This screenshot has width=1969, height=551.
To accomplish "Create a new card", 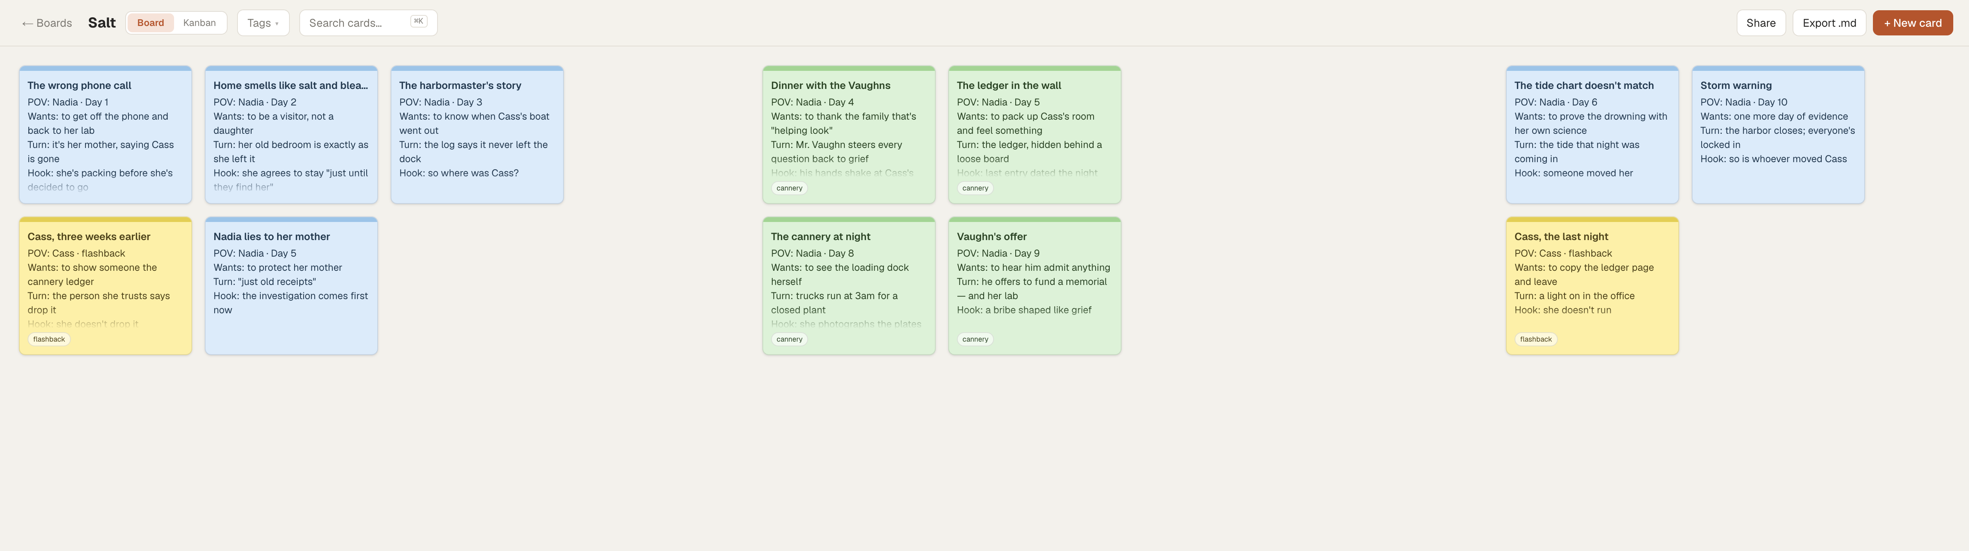I will [x=1912, y=23].
